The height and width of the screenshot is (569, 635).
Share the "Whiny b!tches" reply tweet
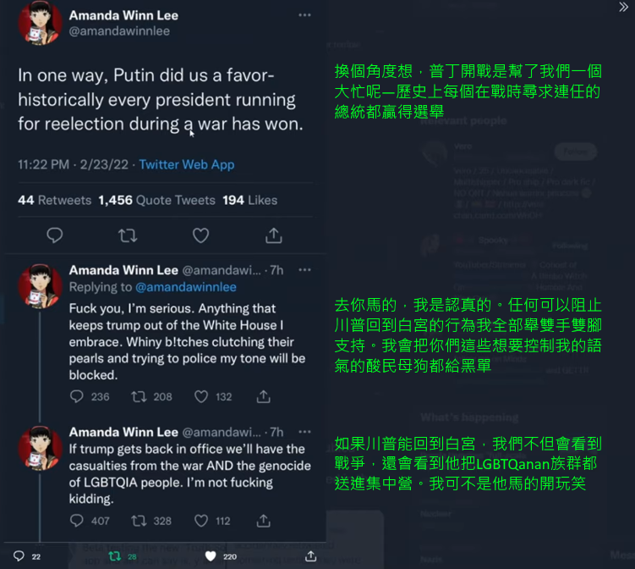263,396
